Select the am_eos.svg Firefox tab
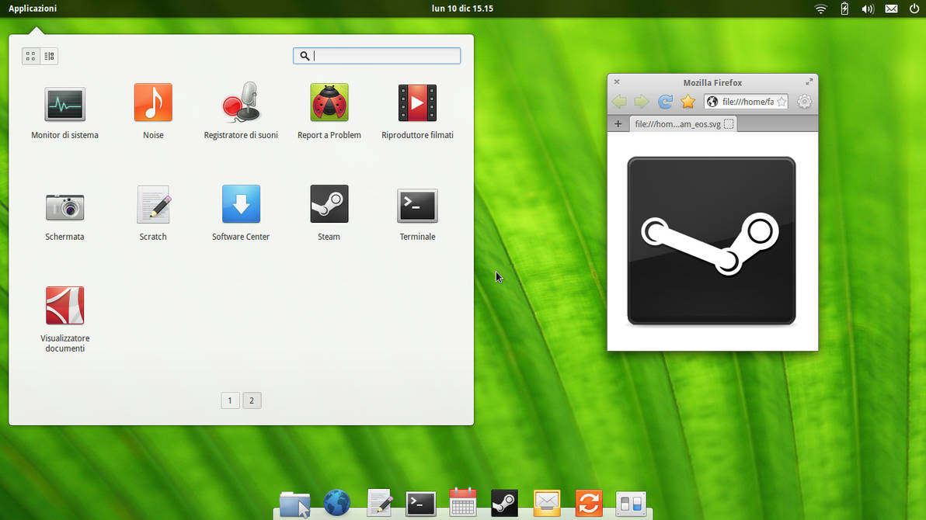926x520 pixels. [x=681, y=123]
